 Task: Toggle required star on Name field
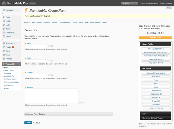26,44
